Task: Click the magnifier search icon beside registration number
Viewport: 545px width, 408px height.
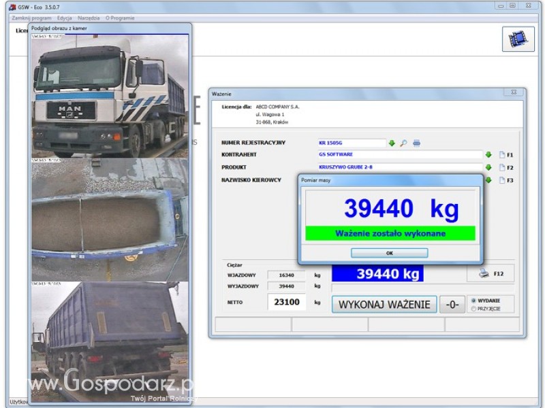Action: click(403, 143)
